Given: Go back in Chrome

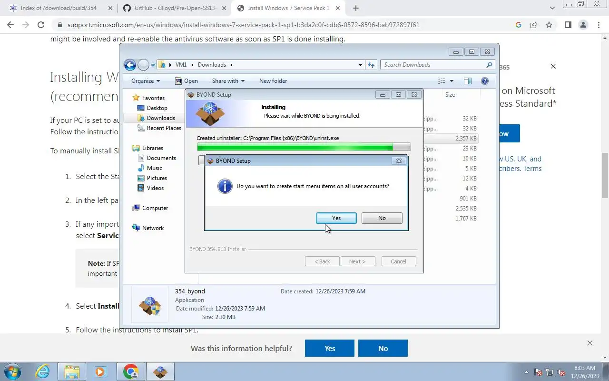Looking at the screenshot, I should tap(10, 25).
